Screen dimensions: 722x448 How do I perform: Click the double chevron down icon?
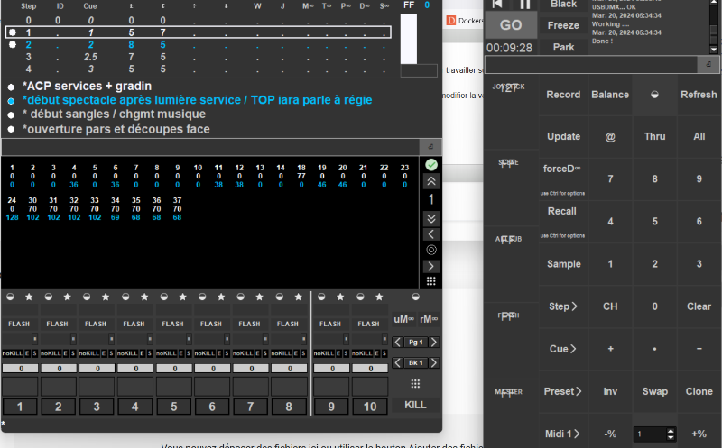(x=431, y=218)
